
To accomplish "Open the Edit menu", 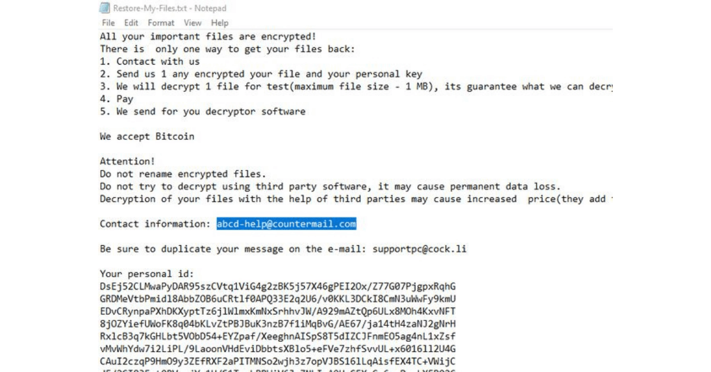I will pos(132,23).
